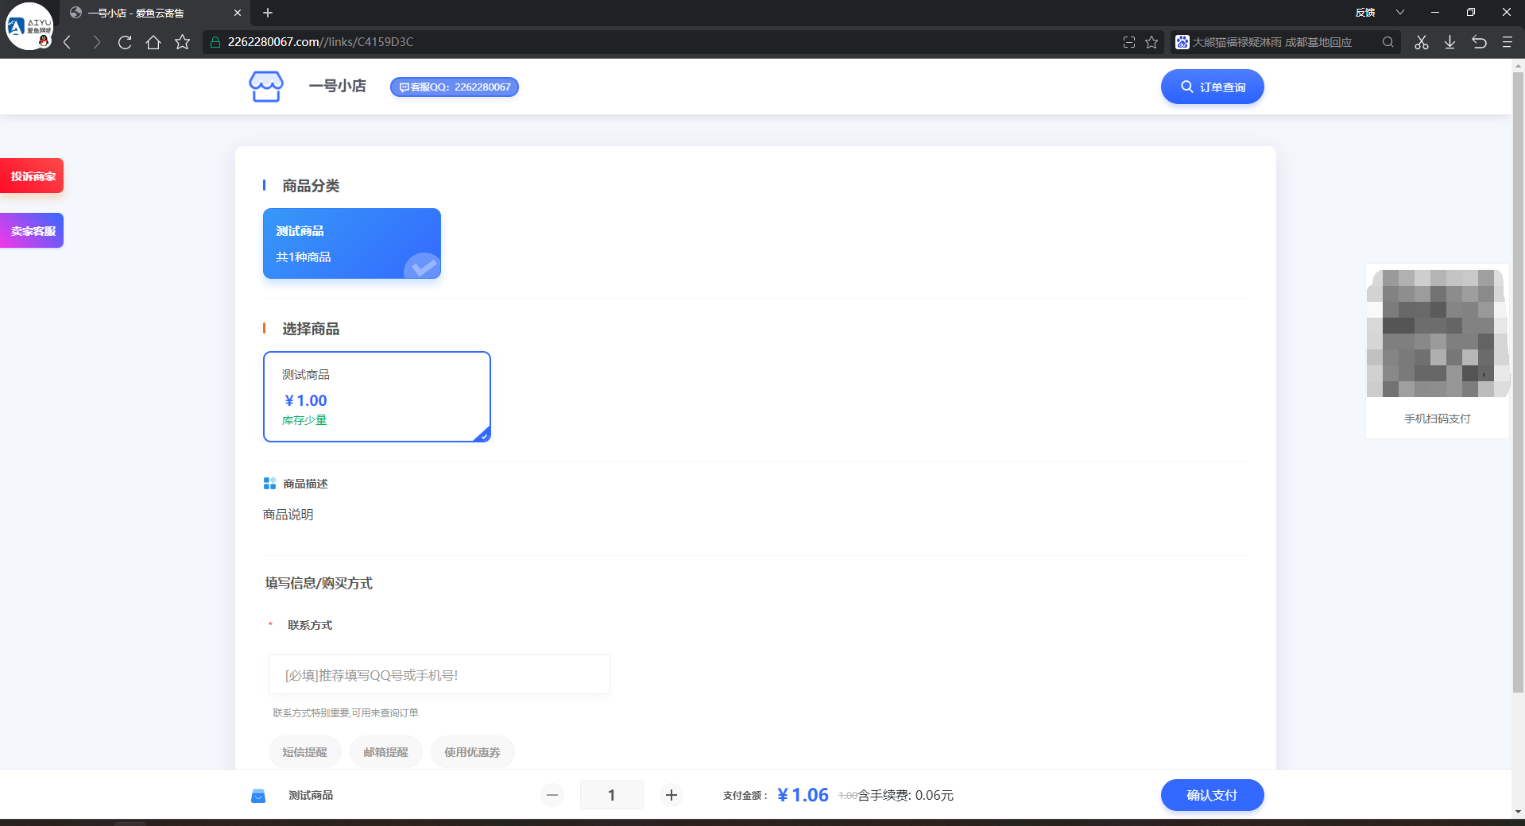Click the star icon beside home button
Image resolution: width=1525 pixels, height=826 pixels.
point(182,42)
